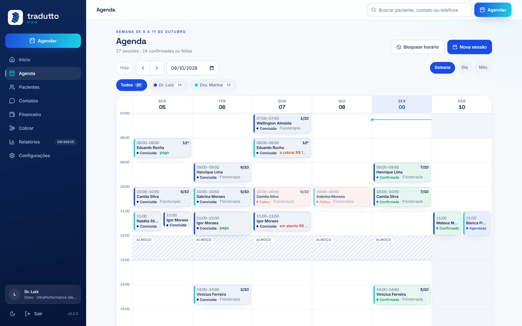Open Início from the sidebar

(x=43, y=60)
